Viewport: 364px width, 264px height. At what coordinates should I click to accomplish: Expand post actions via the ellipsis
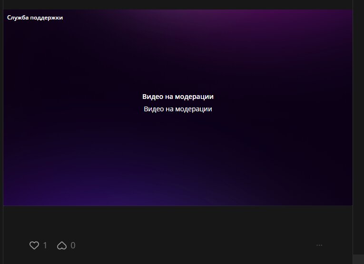tap(319, 245)
